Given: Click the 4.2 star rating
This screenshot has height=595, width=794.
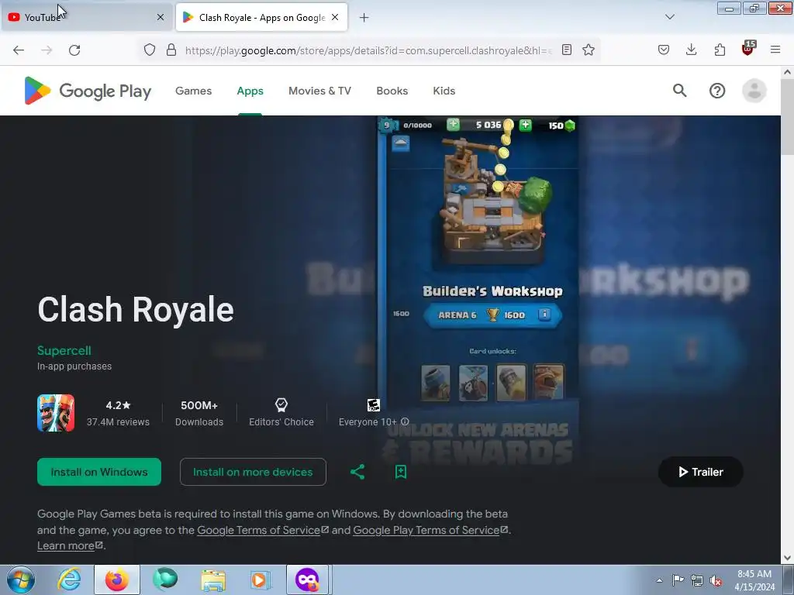Looking at the screenshot, I should (x=118, y=405).
